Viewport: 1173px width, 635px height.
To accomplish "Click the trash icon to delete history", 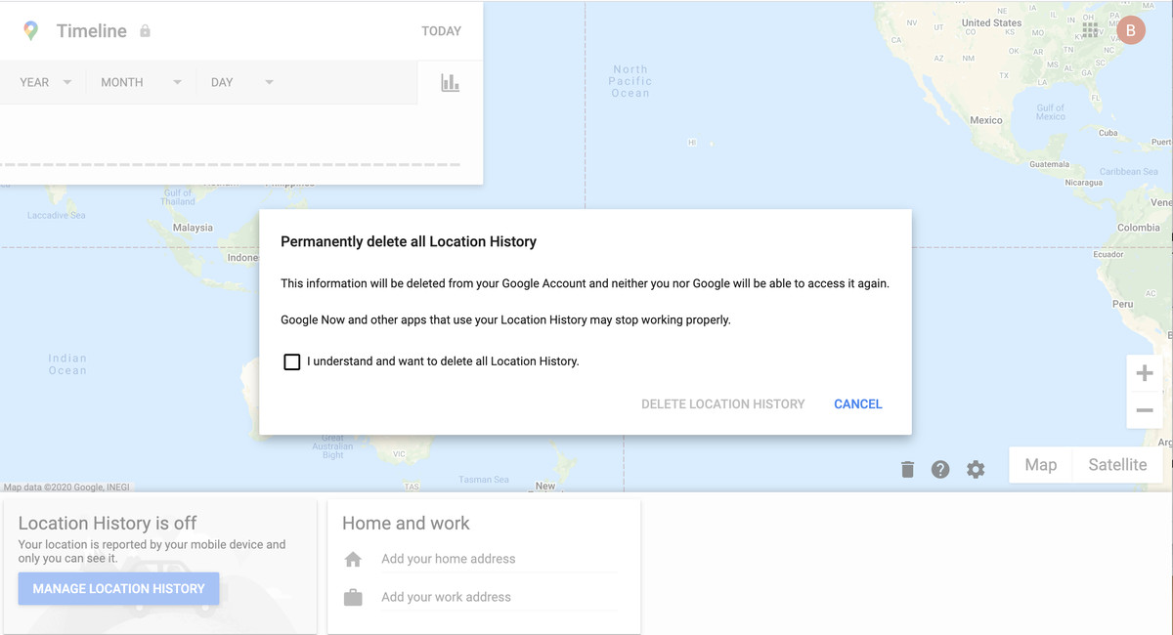I will point(906,469).
